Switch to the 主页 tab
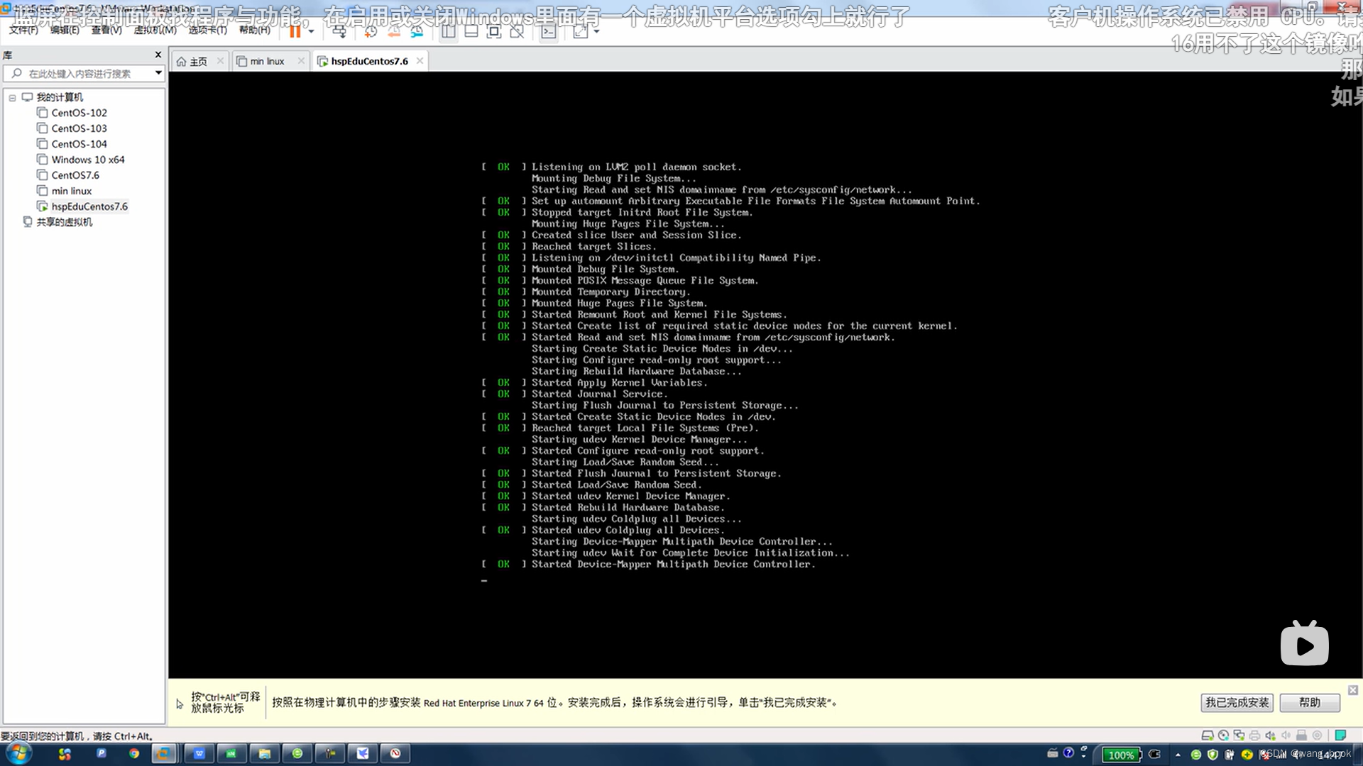 (198, 61)
